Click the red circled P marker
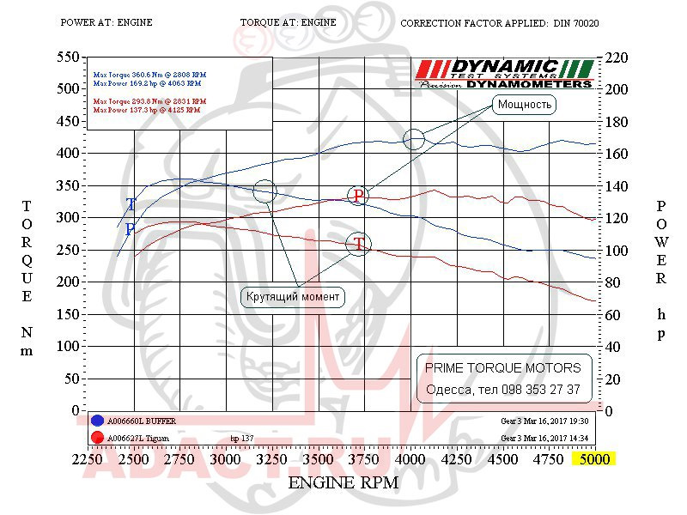 [x=358, y=196]
